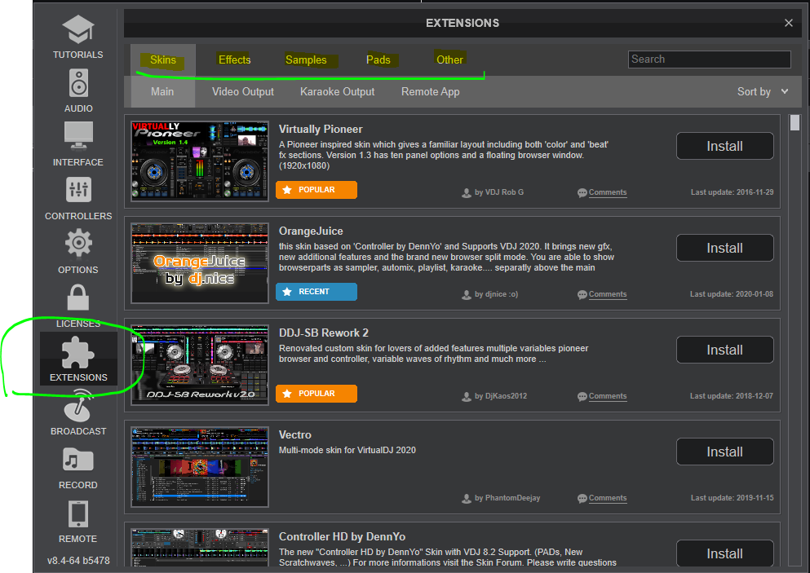Screen dimensions: 810x573
Task: Click comment bubble icon for Vectro
Action: tap(582, 499)
